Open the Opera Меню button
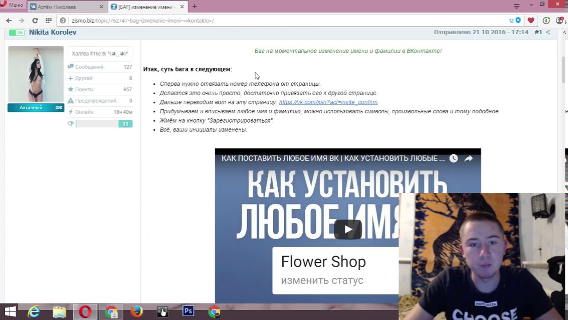 [x=12, y=5]
